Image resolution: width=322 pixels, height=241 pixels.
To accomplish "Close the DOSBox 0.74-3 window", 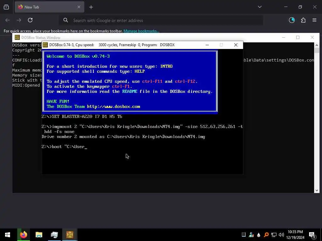I will pos(236,45).
